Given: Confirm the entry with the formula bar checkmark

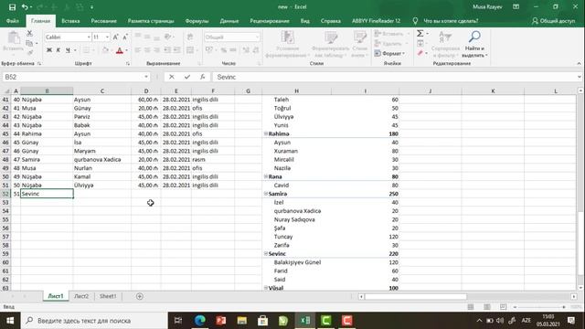Looking at the screenshot, I should [x=186, y=77].
